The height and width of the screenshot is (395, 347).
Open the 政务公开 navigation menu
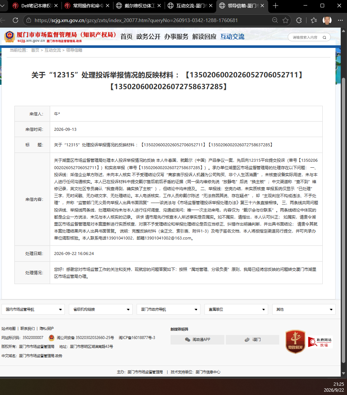148,37
